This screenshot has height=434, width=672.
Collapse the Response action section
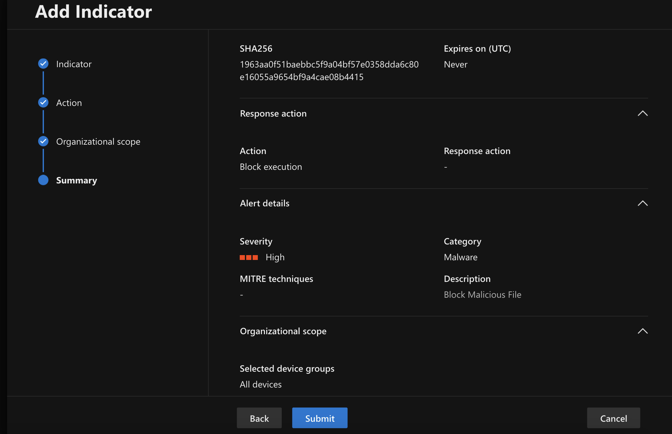(x=643, y=113)
